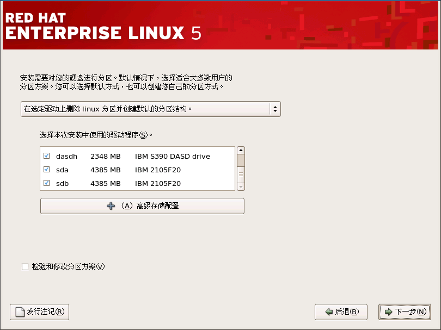
Task: Proceed with 下一步 button
Action: pos(405,312)
